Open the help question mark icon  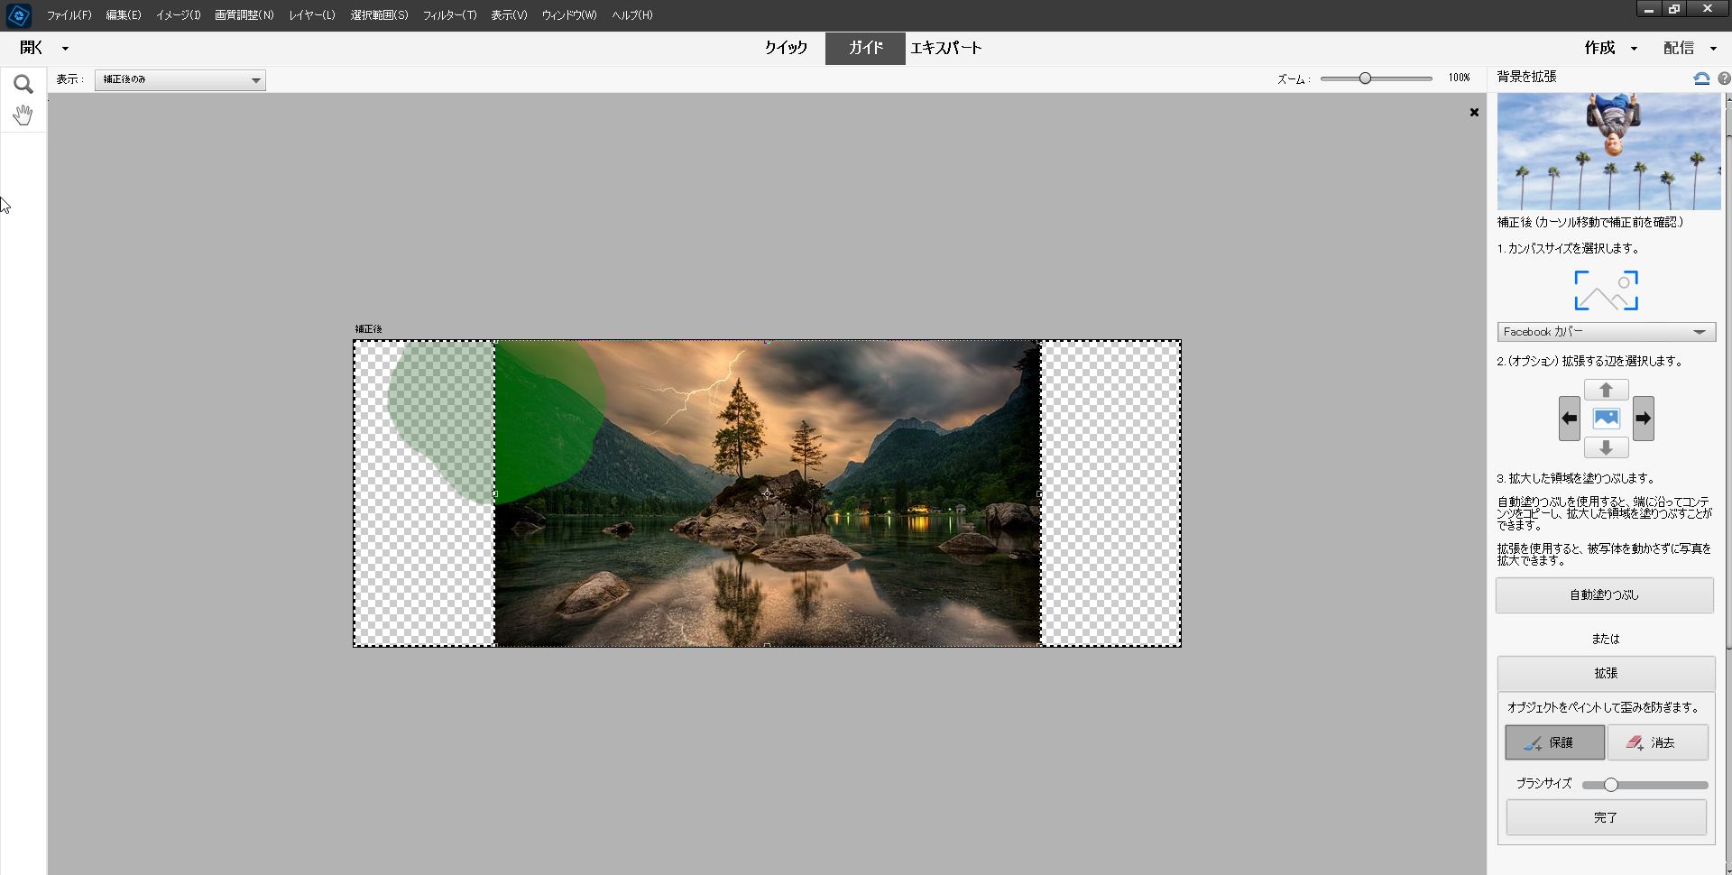[x=1724, y=78]
